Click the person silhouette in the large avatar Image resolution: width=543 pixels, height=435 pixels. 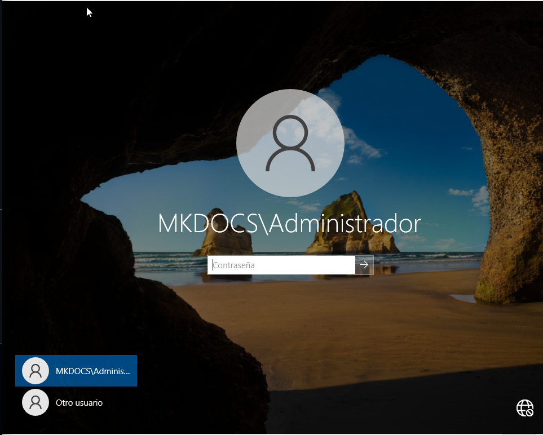pyautogui.click(x=290, y=143)
